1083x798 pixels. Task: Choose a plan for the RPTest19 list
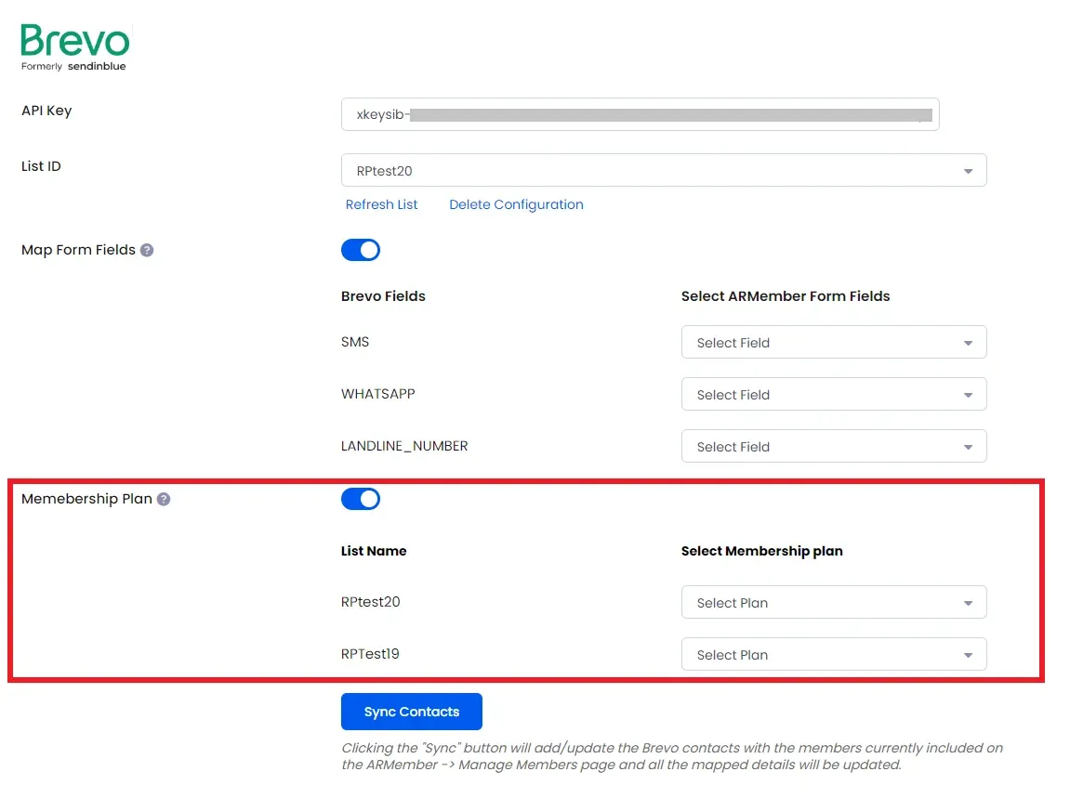(x=834, y=654)
